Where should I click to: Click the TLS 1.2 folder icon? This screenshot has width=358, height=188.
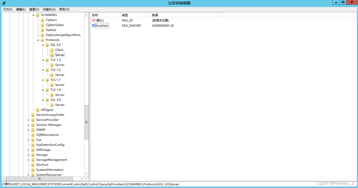pyautogui.click(x=47, y=70)
